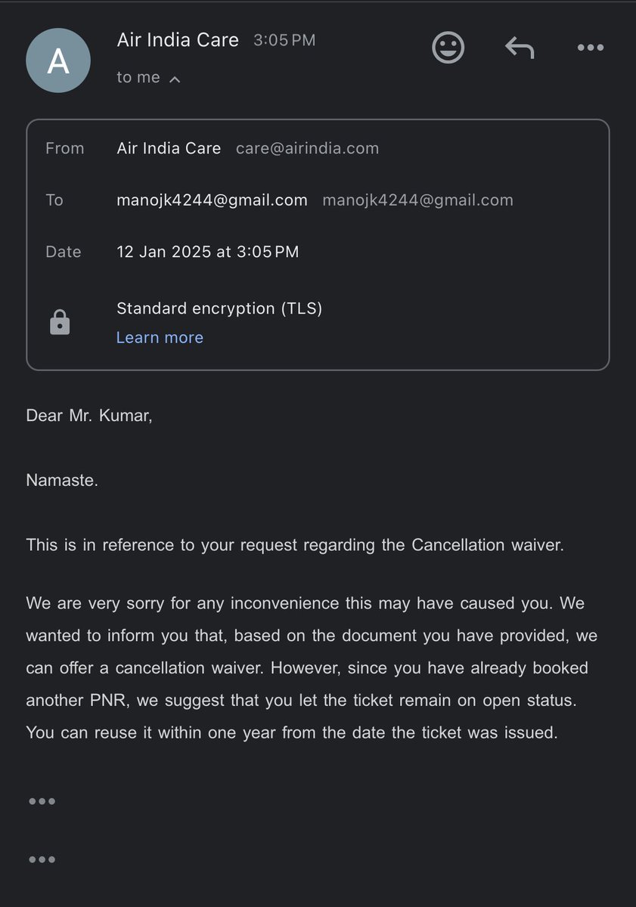This screenshot has height=907, width=636.
Task: Tap the care@airindia.com sender address
Action: pos(307,148)
